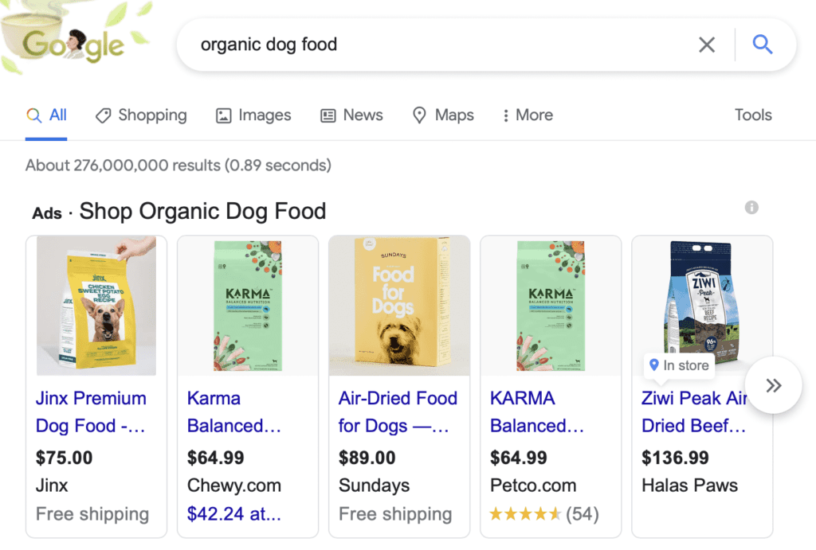Clear the search box with the X icon
This screenshot has height=550, width=816.
click(707, 45)
